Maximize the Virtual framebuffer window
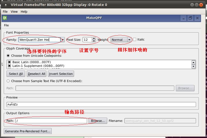The height and width of the screenshot is (138, 207). (197, 5)
